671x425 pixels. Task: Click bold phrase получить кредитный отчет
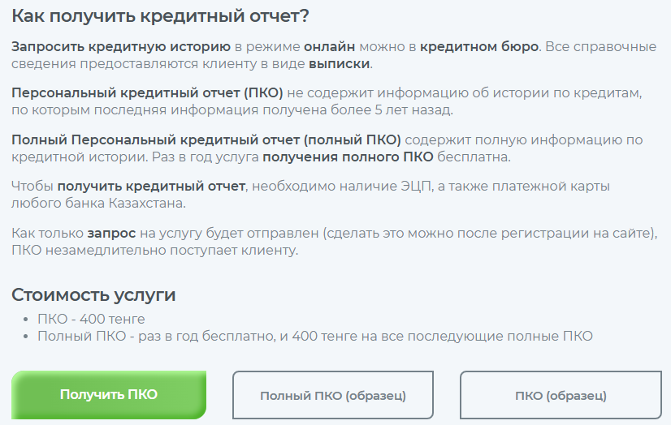point(151,186)
